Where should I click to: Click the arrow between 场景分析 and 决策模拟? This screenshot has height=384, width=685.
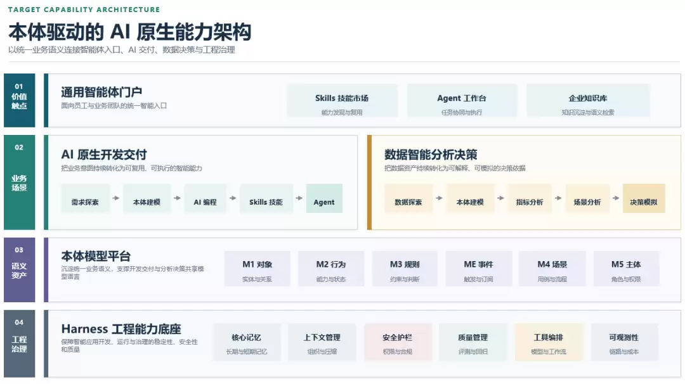tap(616, 198)
